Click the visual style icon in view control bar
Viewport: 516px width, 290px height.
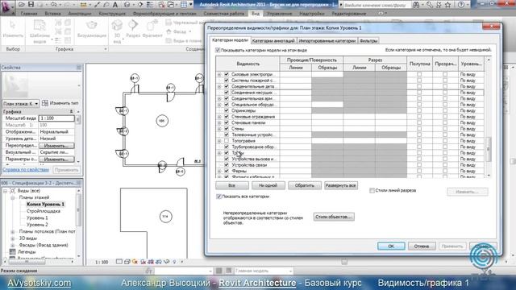[127, 262]
